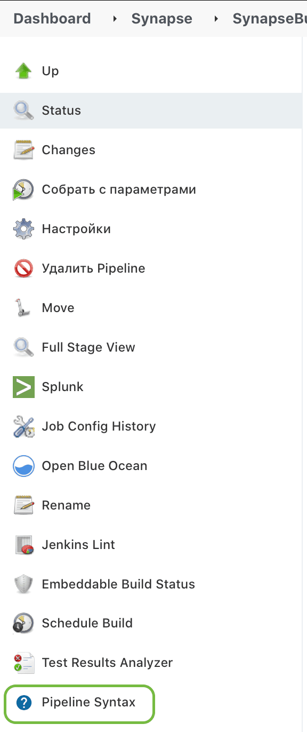Click the green Up arrow icon
Image resolution: width=307 pixels, height=732 pixels.
(23, 70)
